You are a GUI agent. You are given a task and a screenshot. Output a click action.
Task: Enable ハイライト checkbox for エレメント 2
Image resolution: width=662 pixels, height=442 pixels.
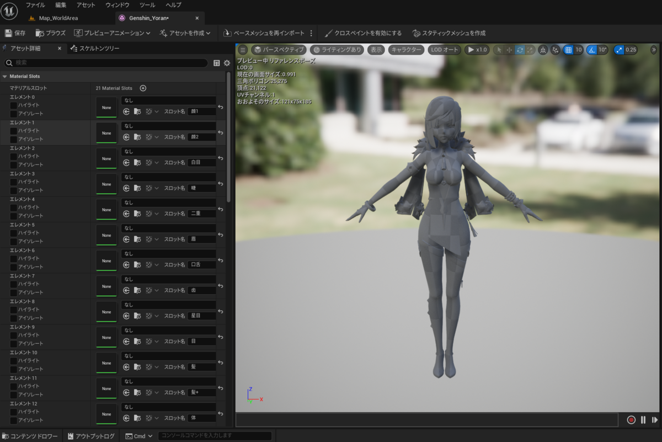click(13, 156)
